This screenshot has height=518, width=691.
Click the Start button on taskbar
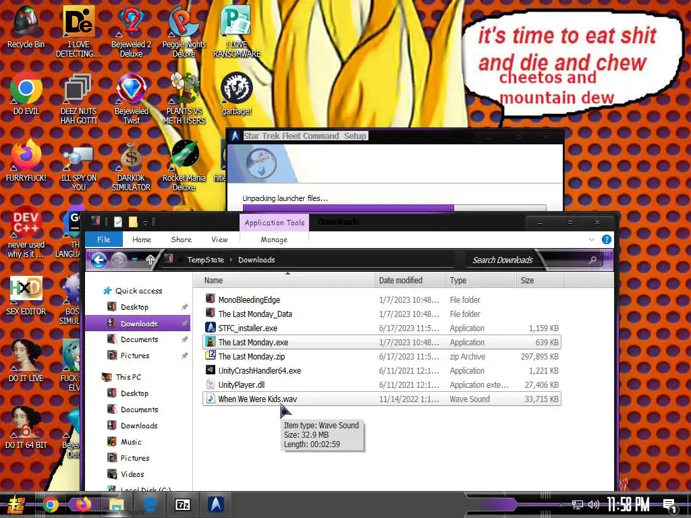[x=15, y=505]
